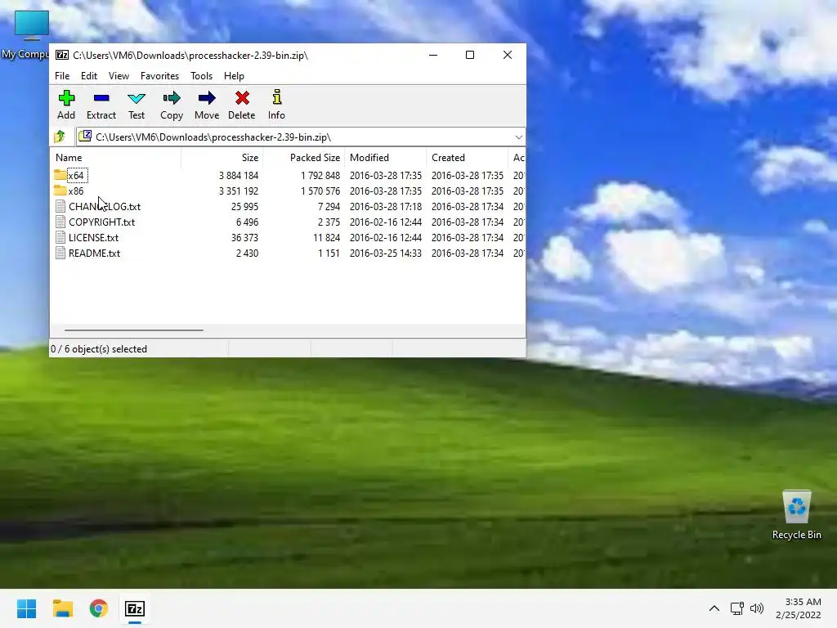837x628 pixels.
Task: Open the File menu
Action: click(62, 76)
